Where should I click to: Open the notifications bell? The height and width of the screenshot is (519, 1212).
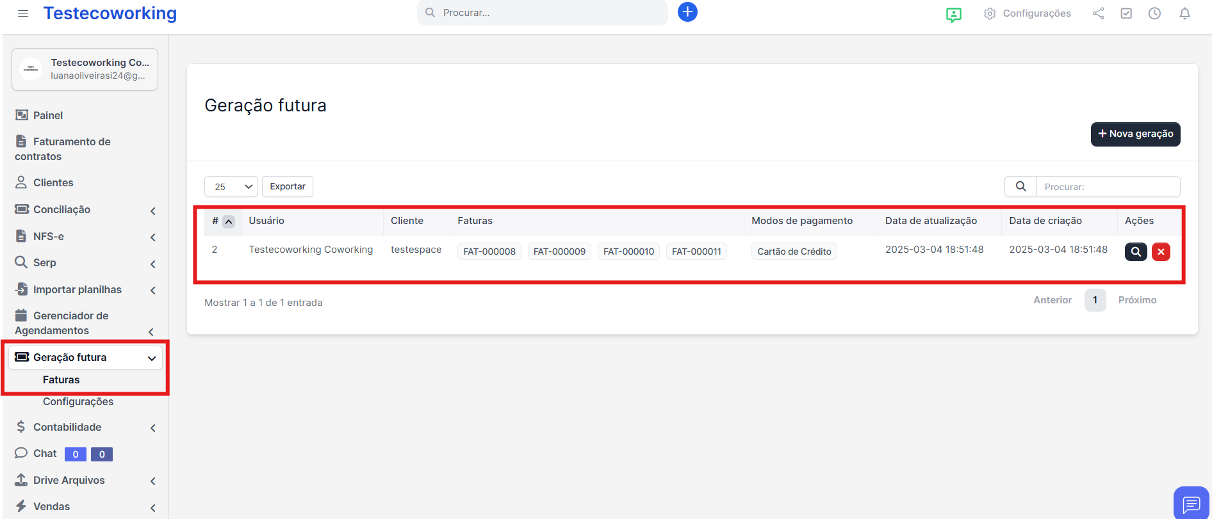tap(1184, 13)
